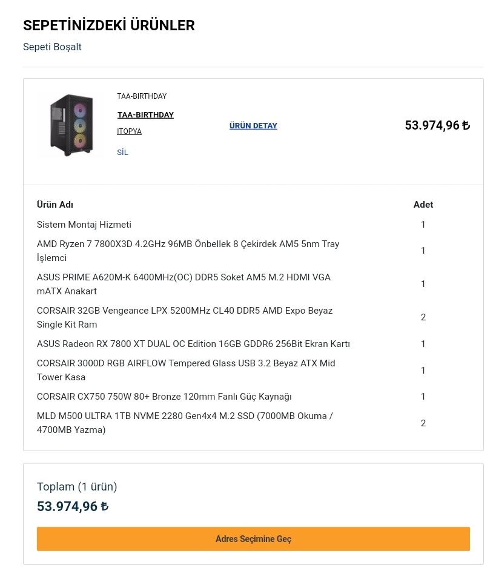The height and width of the screenshot is (568, 496).
Task: Click the Sistem Montaj Hizmeti row
Action: click(84, 225)
